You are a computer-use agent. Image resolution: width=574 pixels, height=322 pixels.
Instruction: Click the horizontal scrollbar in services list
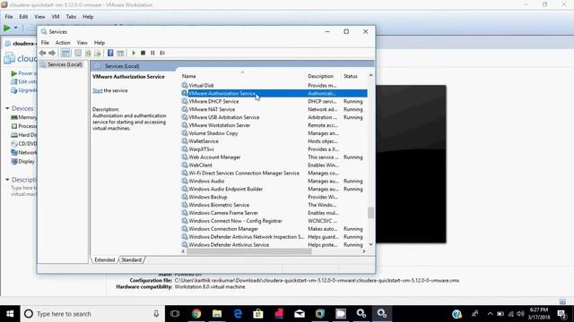pyautogui.click(x=249, y=251)
